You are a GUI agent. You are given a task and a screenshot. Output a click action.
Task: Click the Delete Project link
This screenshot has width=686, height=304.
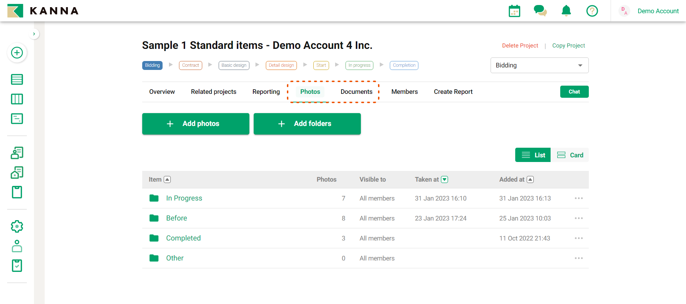click(x=520, y=46)
